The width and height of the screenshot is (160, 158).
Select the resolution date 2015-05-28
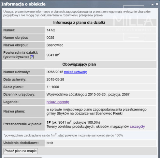click(55, 79)
